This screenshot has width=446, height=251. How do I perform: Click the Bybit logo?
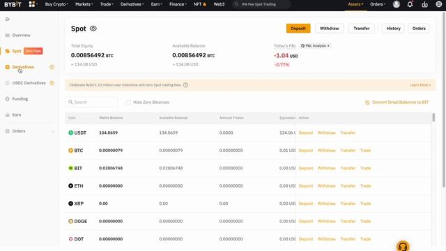[x=13, y=4]
